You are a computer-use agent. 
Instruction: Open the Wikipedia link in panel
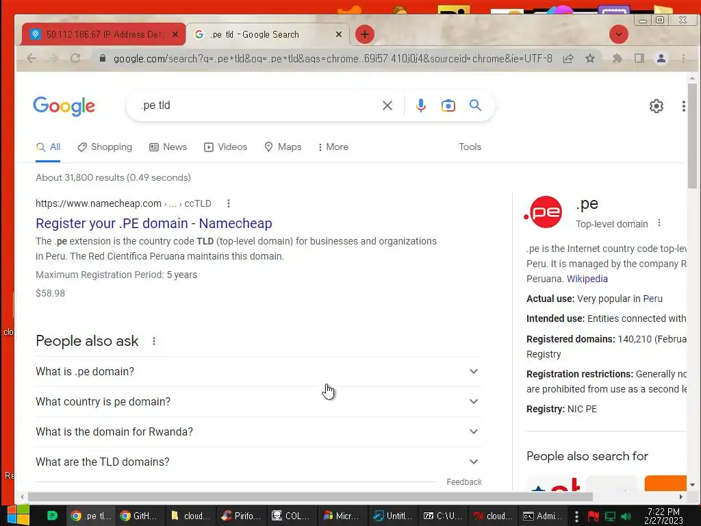[x=587, y=279]
